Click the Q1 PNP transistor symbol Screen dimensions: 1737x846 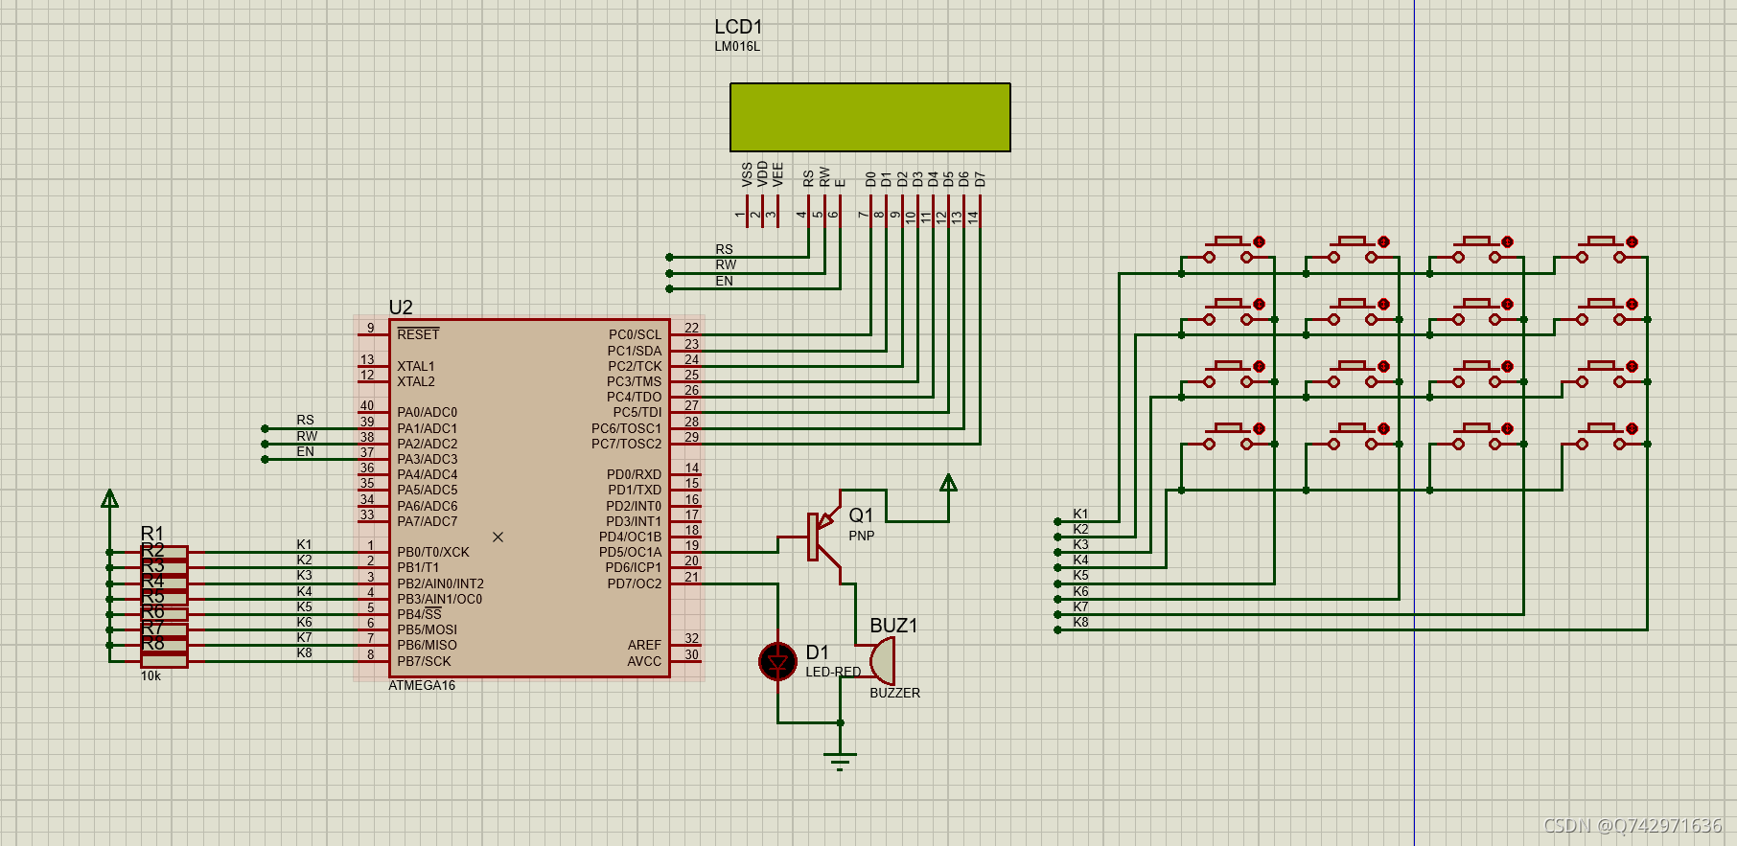coord(822,537)
